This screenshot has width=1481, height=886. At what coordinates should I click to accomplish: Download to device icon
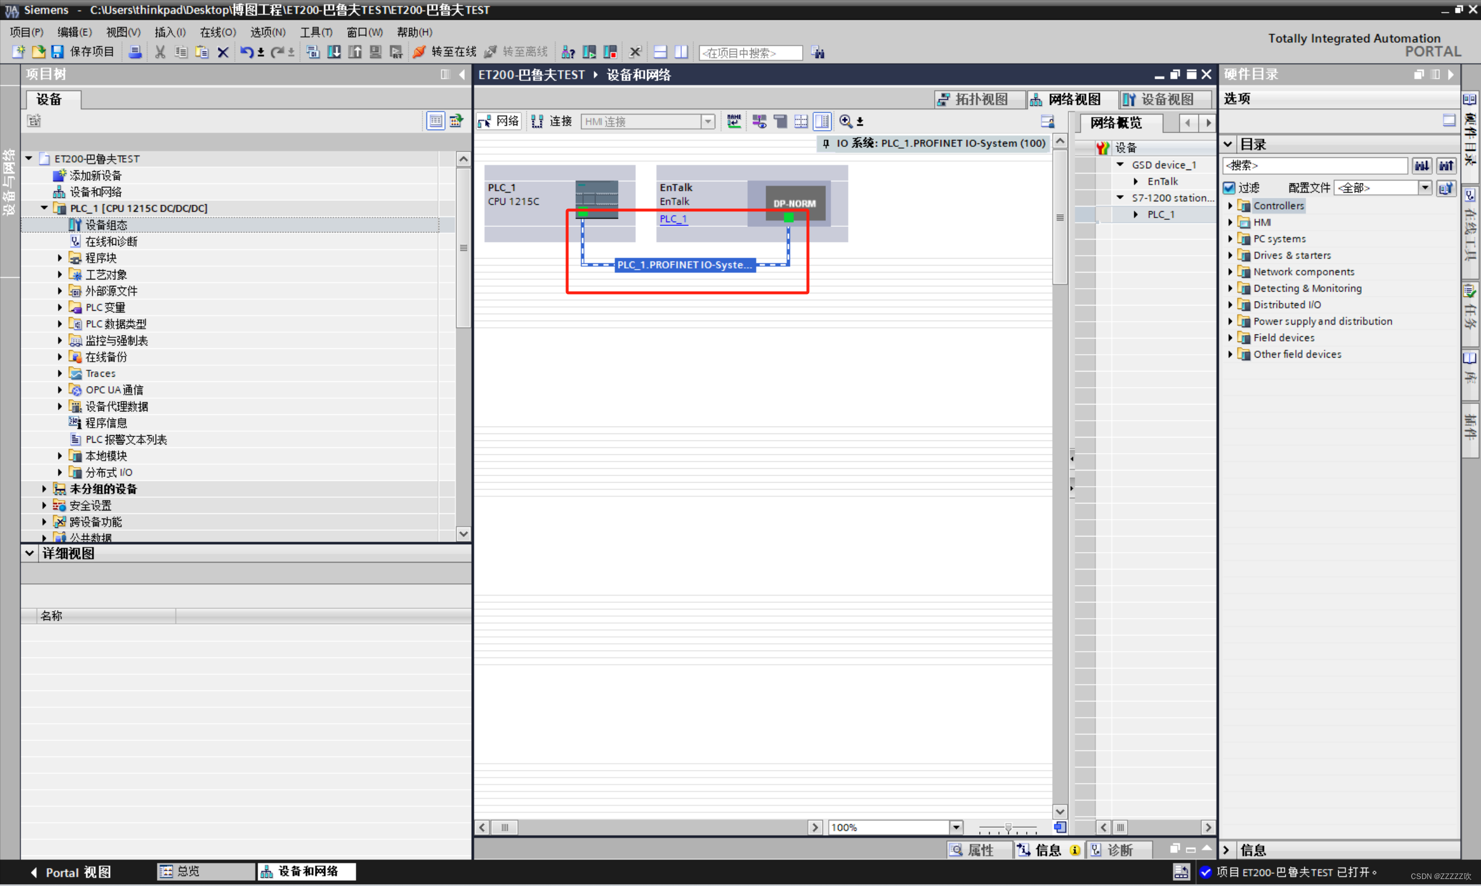pyautogui.click(x=334, y=53)
